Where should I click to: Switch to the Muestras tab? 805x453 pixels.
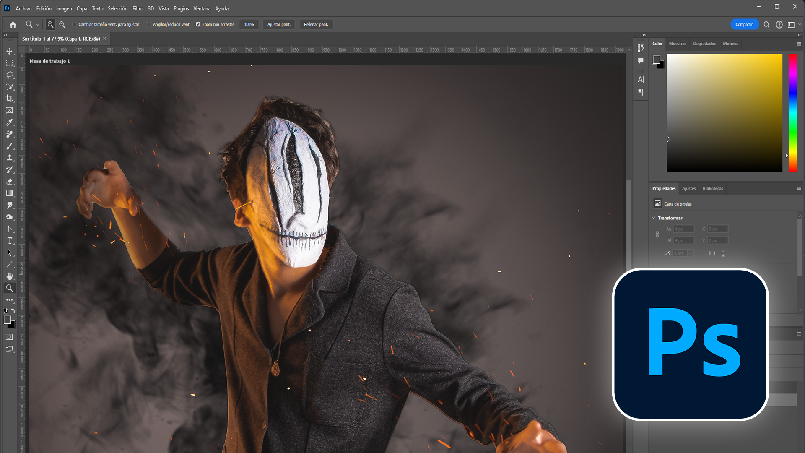point(678,44)
